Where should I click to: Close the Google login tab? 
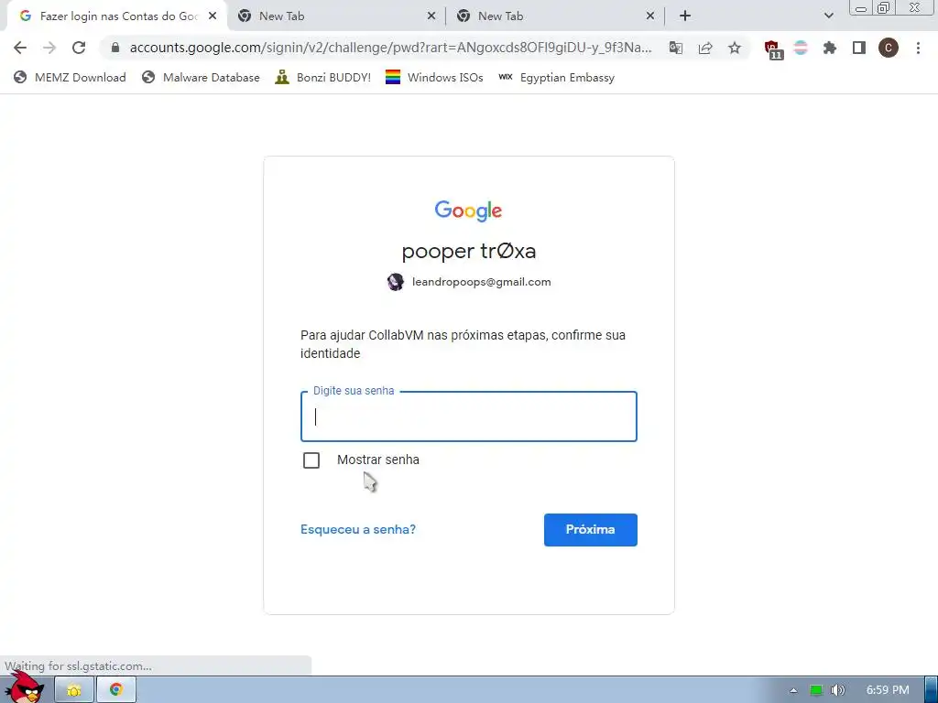[213, 16]
